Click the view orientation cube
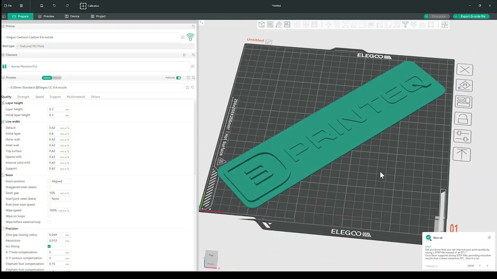 click(211, 260)
